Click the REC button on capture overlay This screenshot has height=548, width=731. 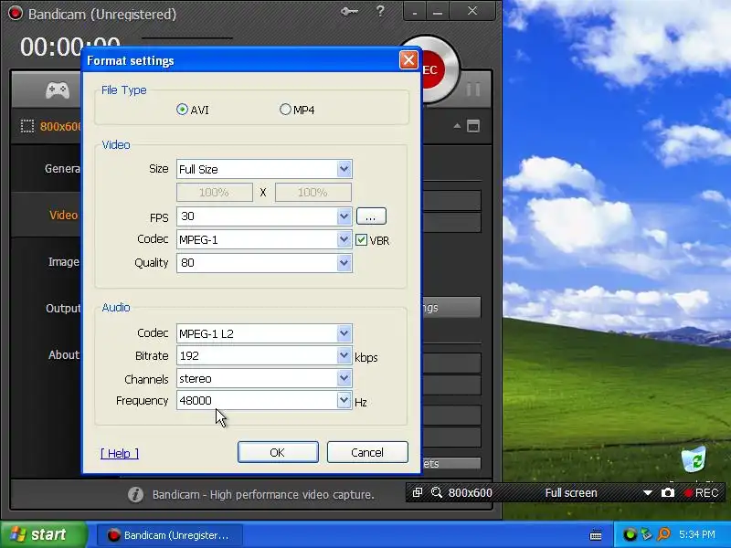click(x=701, y=493)
